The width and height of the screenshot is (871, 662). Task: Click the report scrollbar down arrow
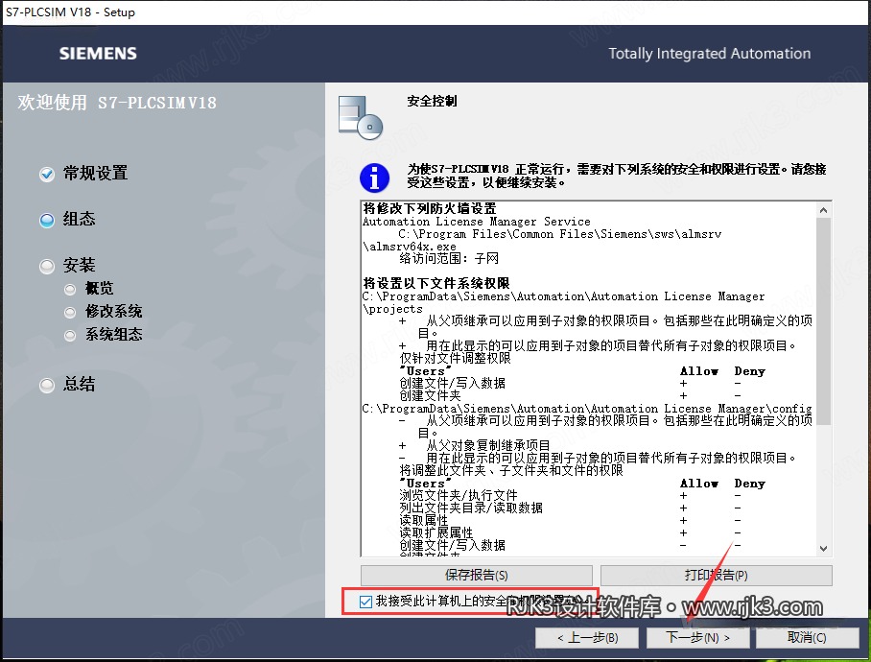[823, 548]
